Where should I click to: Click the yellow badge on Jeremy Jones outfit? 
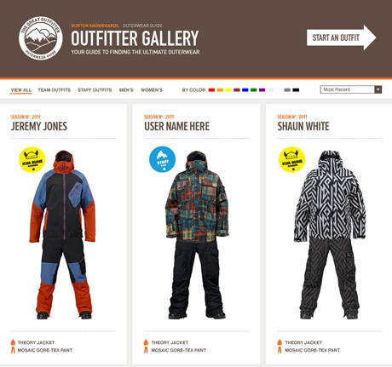click(32, 159)
